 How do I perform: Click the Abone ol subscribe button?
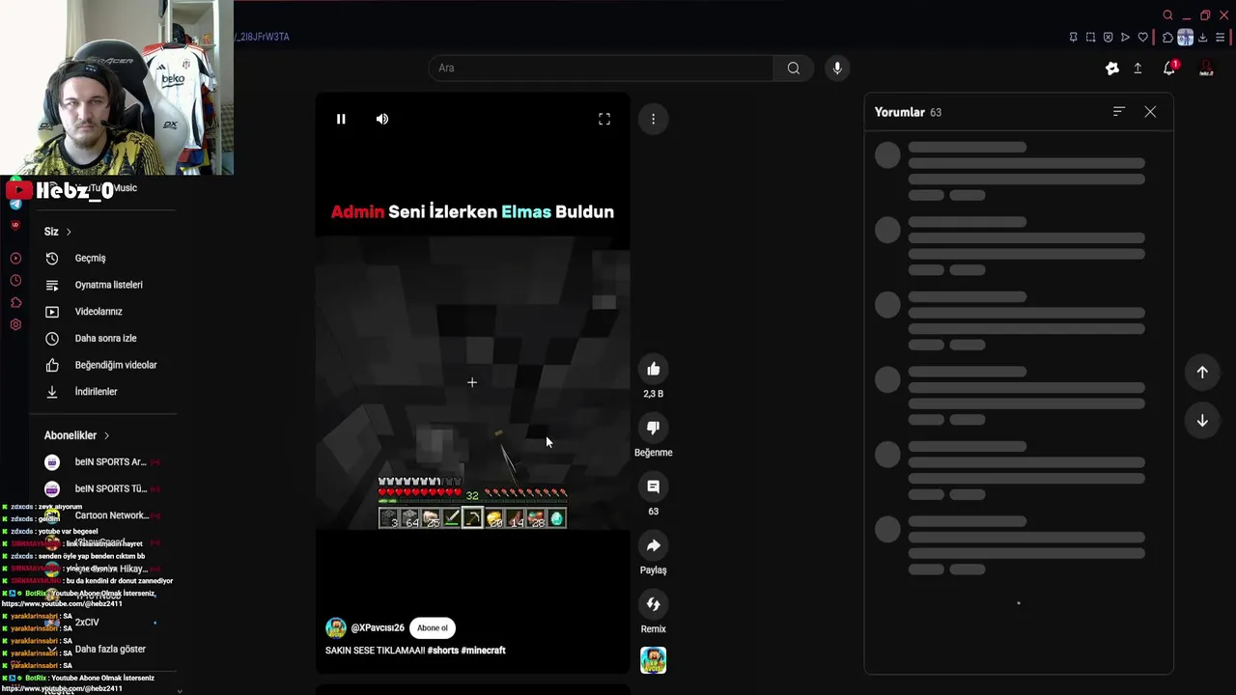click(x=433, y=627)
